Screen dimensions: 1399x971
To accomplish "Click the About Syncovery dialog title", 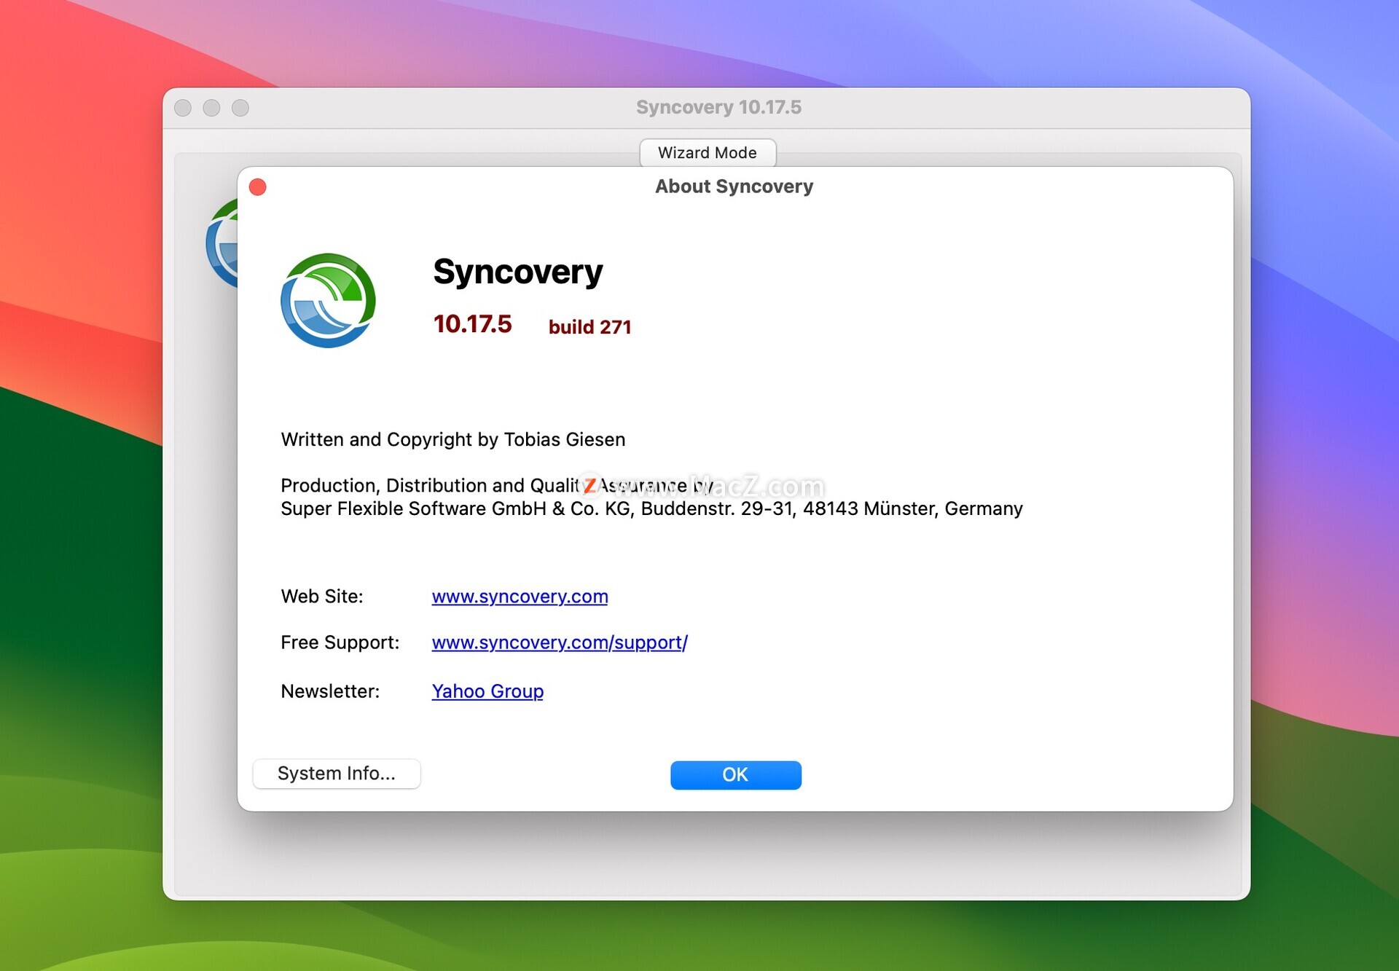I will click(734, 186).
